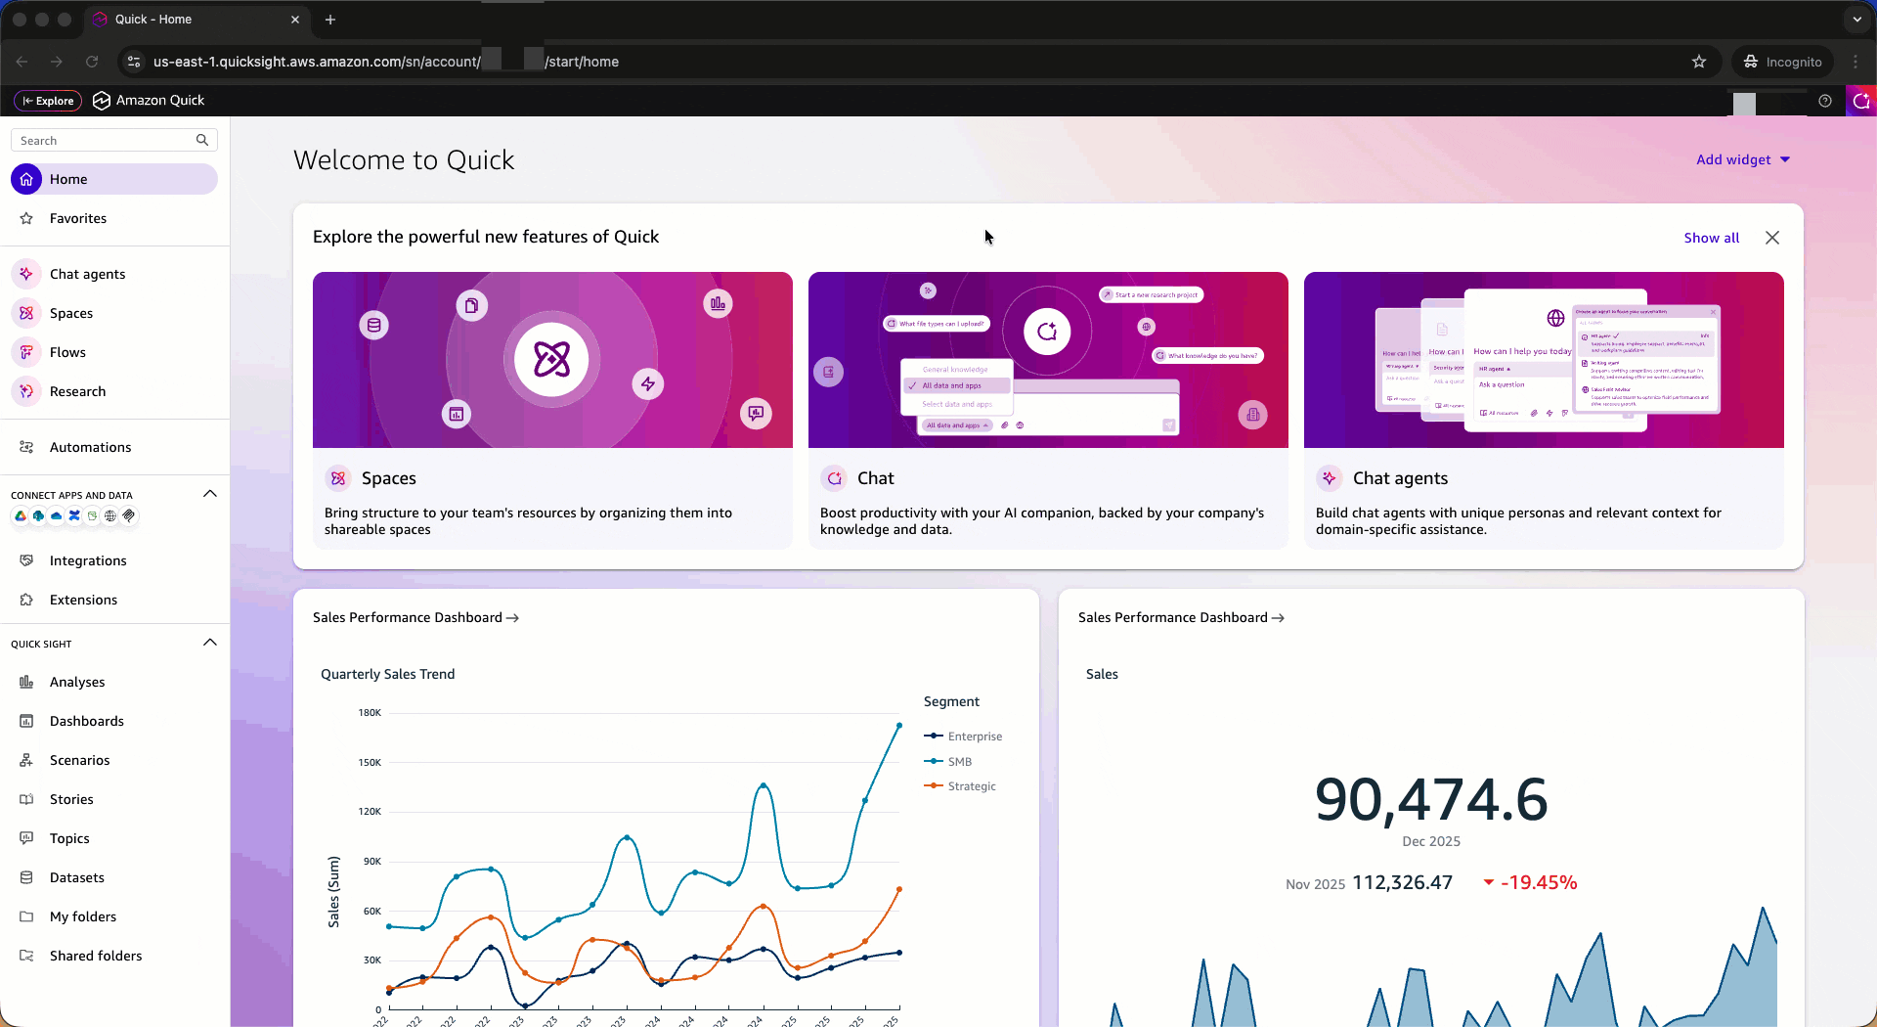Collapse the Connect Apps and Data section
This screenshot has height=1027, width=1877.
(x=209, y=494)
